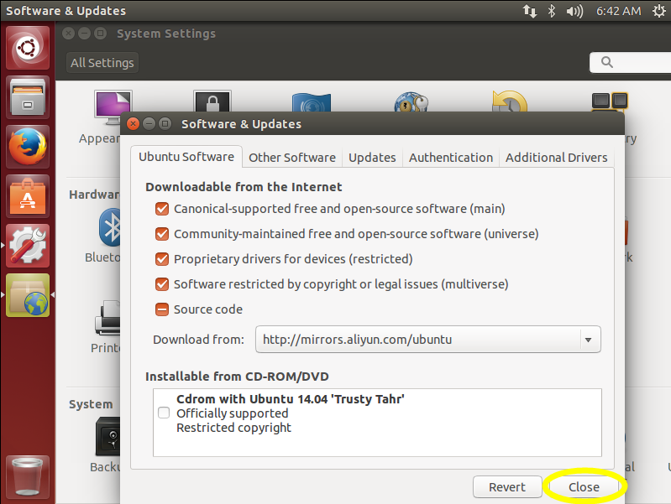Screen dimensions: 671x504
Task: Open the power session menu icon
Action: (659, 11)
